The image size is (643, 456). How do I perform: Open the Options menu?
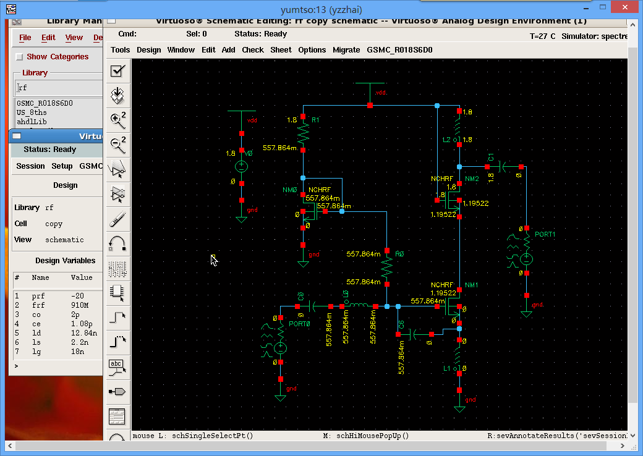[312, 50]
